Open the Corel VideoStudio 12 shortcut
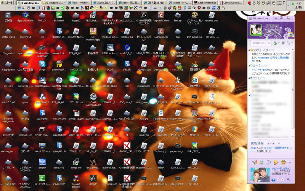The height and width of the screenshot is (191, 305). tap(93, 100)
